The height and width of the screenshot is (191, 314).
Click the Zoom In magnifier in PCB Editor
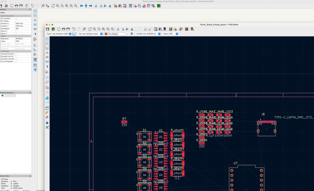pos(94,29)
